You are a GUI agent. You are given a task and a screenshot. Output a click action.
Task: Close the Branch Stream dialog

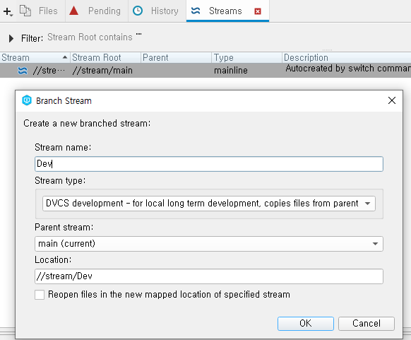coord(392,100)
